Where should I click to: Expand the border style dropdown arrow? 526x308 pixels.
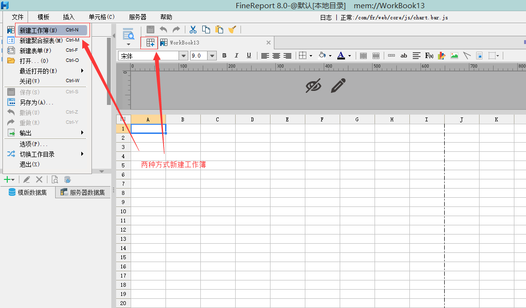(311, 56)
